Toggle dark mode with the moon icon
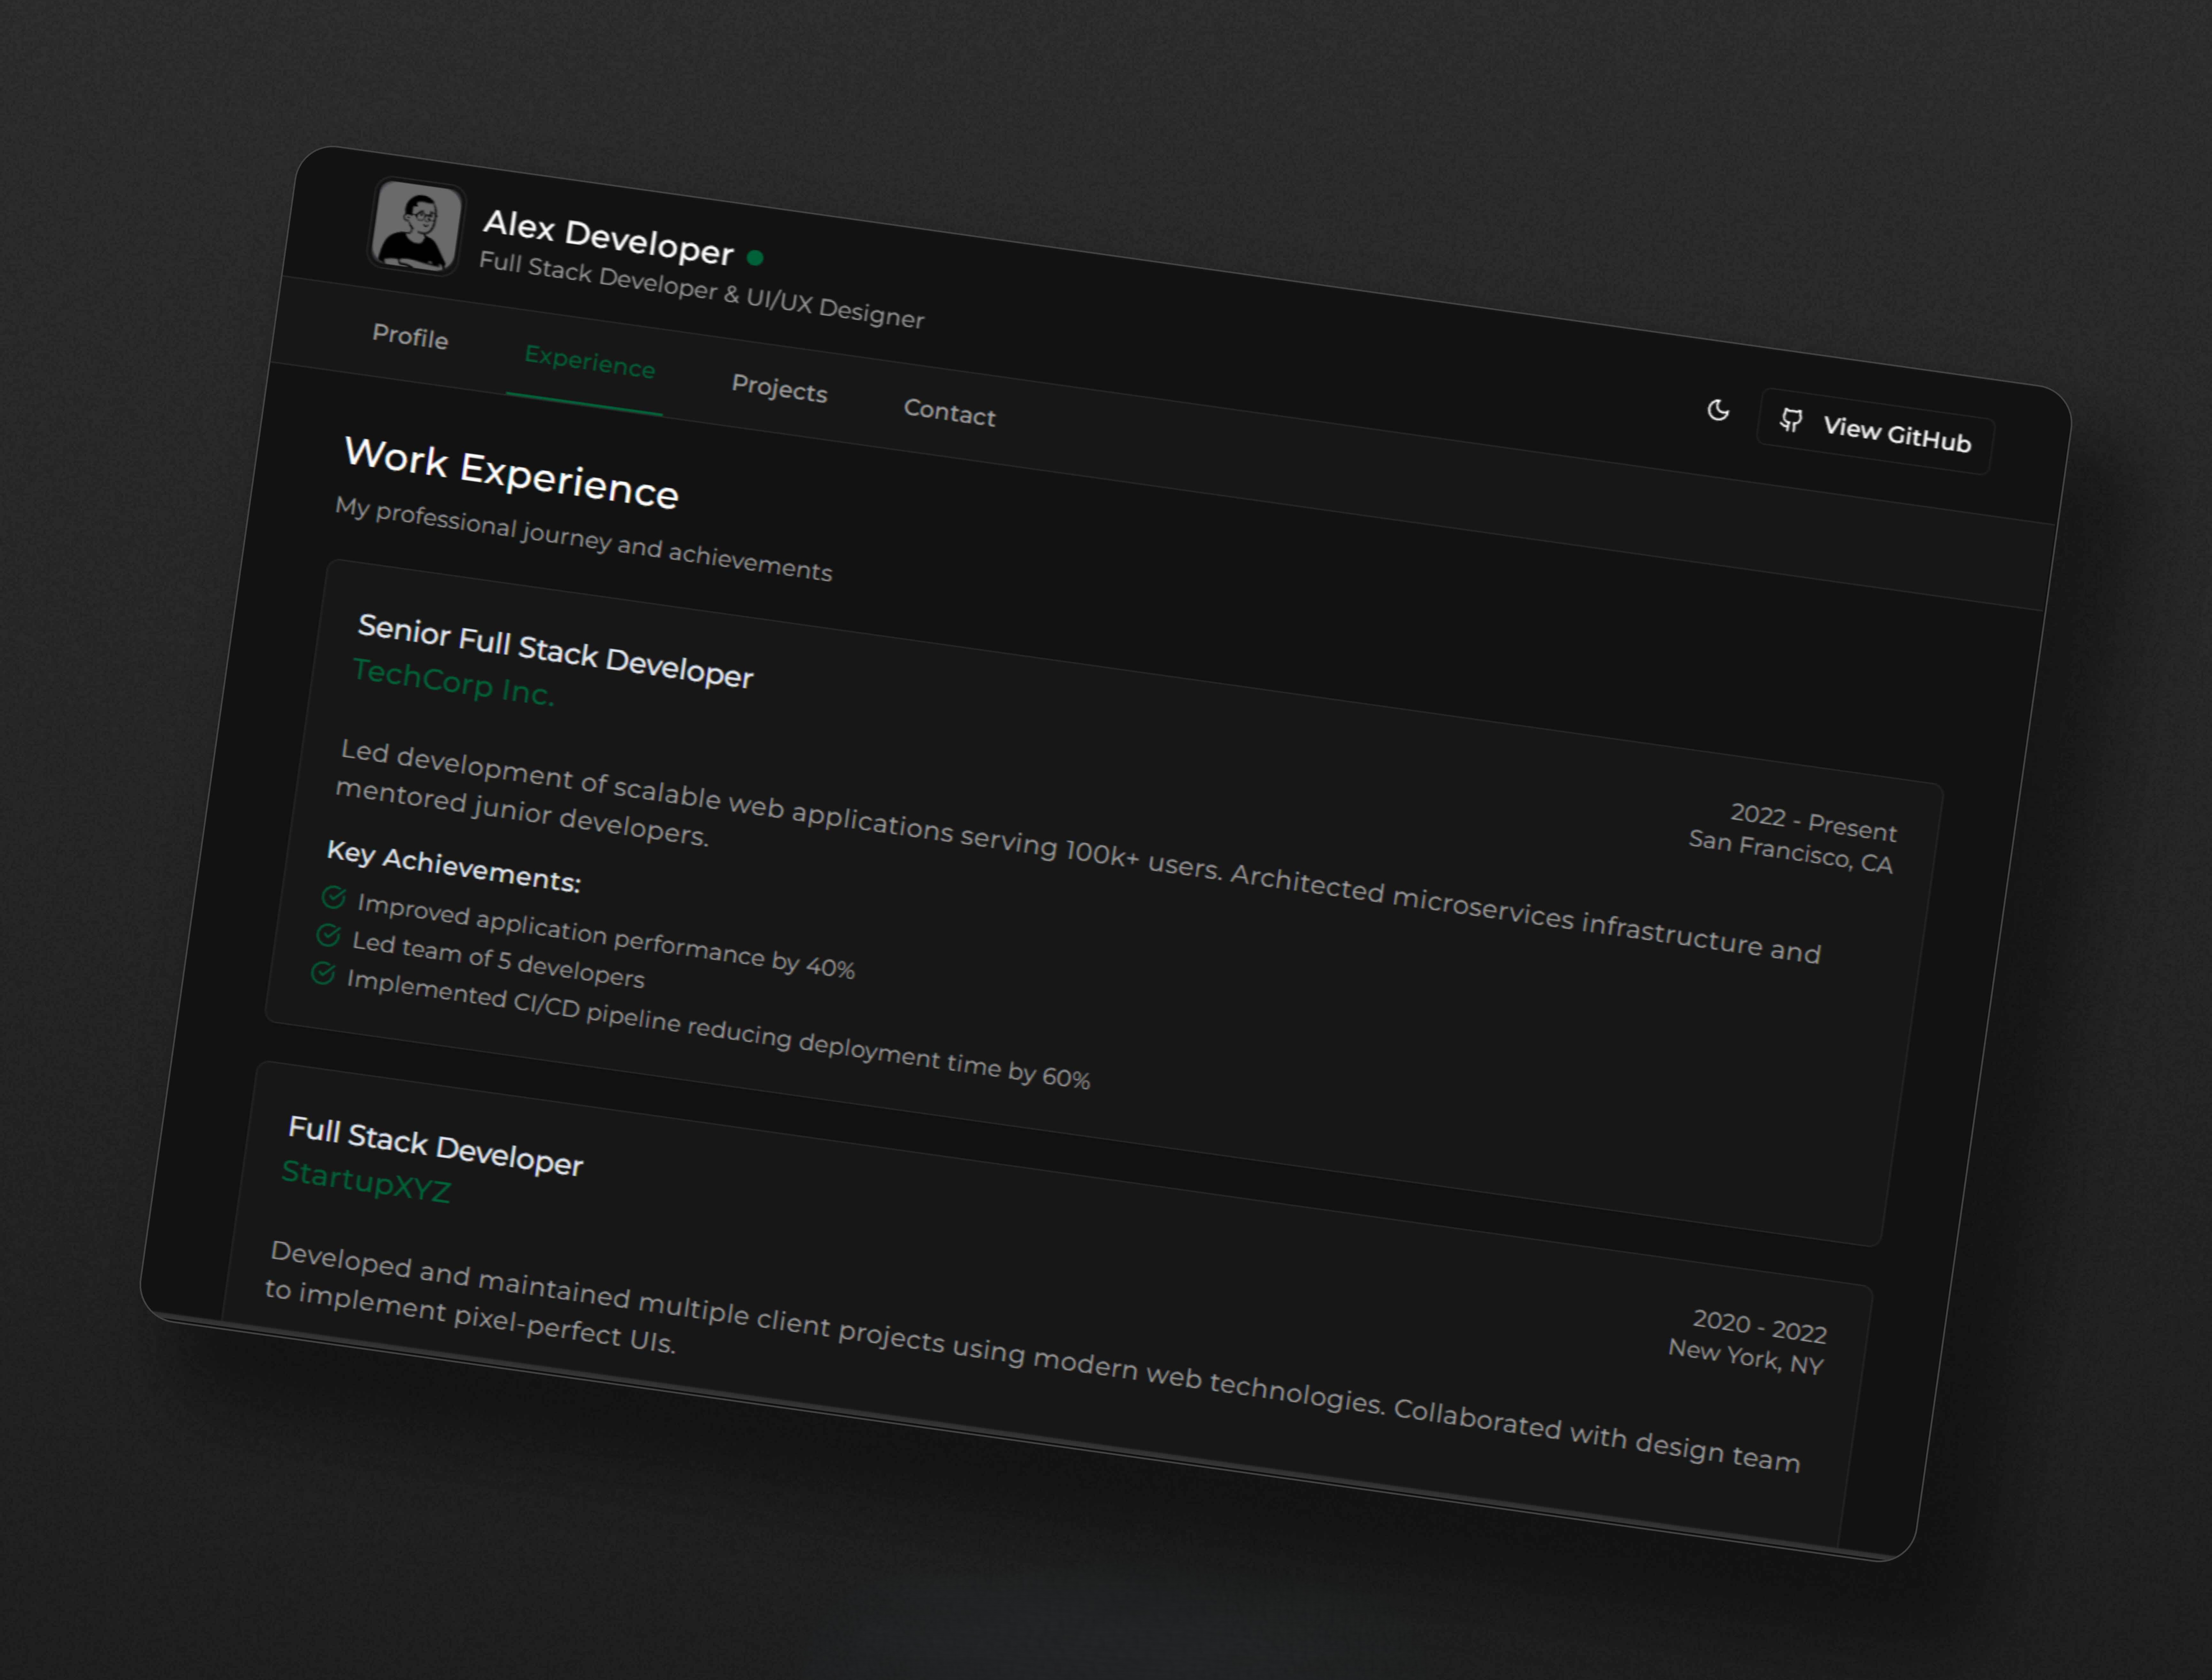 pos(1718,410)
